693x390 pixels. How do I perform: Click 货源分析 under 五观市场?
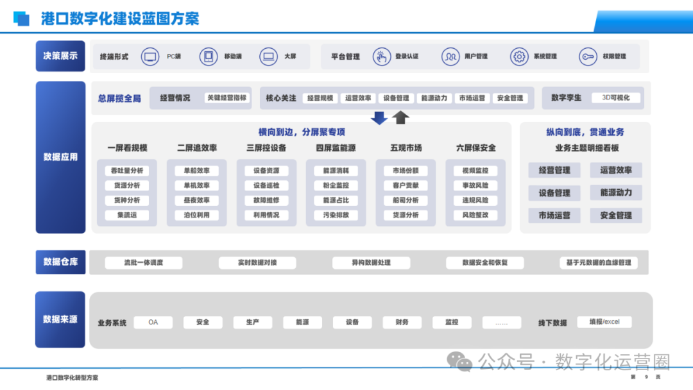[406, 215]
